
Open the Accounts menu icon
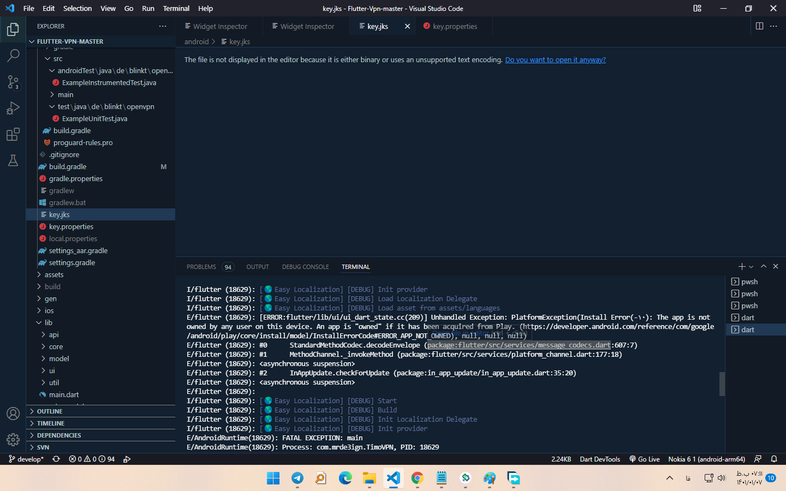(13, 414)
